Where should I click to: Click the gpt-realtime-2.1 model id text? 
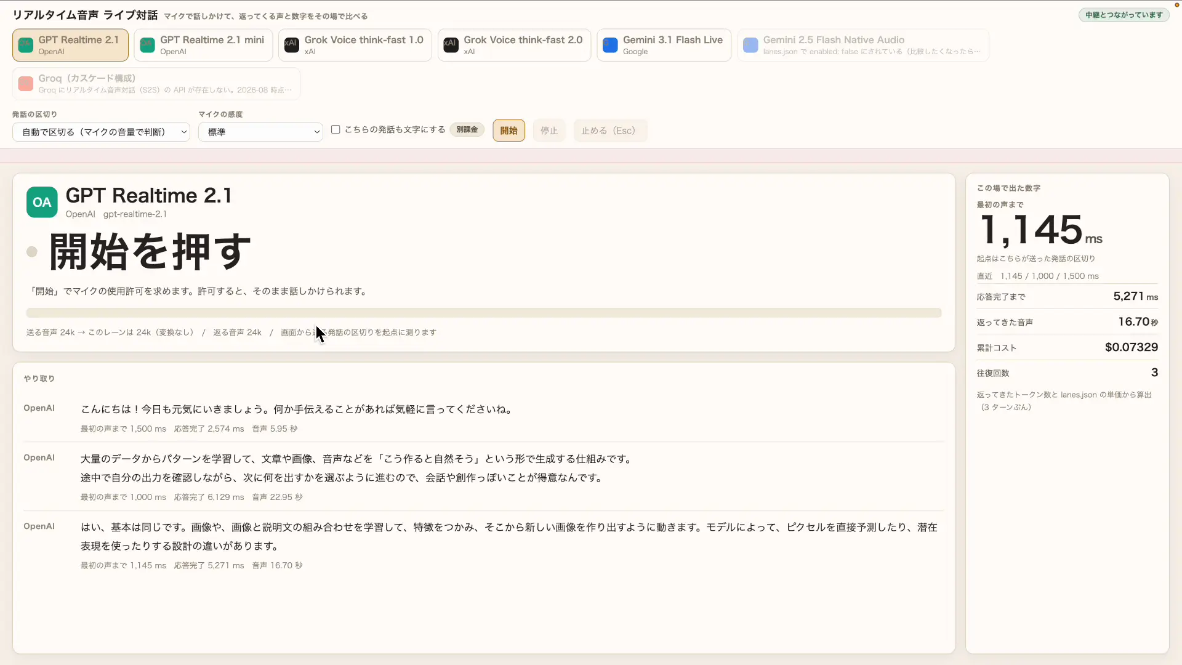click(135, 214)
